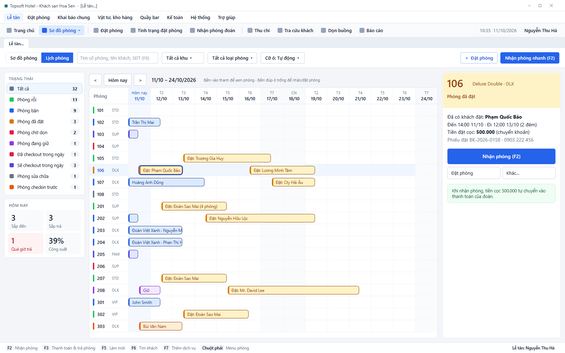
Task: Click Nhận phòng nhanh (F2) button
Action: point(530,58)
